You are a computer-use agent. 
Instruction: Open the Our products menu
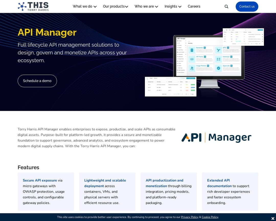click(x=114, y=6)
